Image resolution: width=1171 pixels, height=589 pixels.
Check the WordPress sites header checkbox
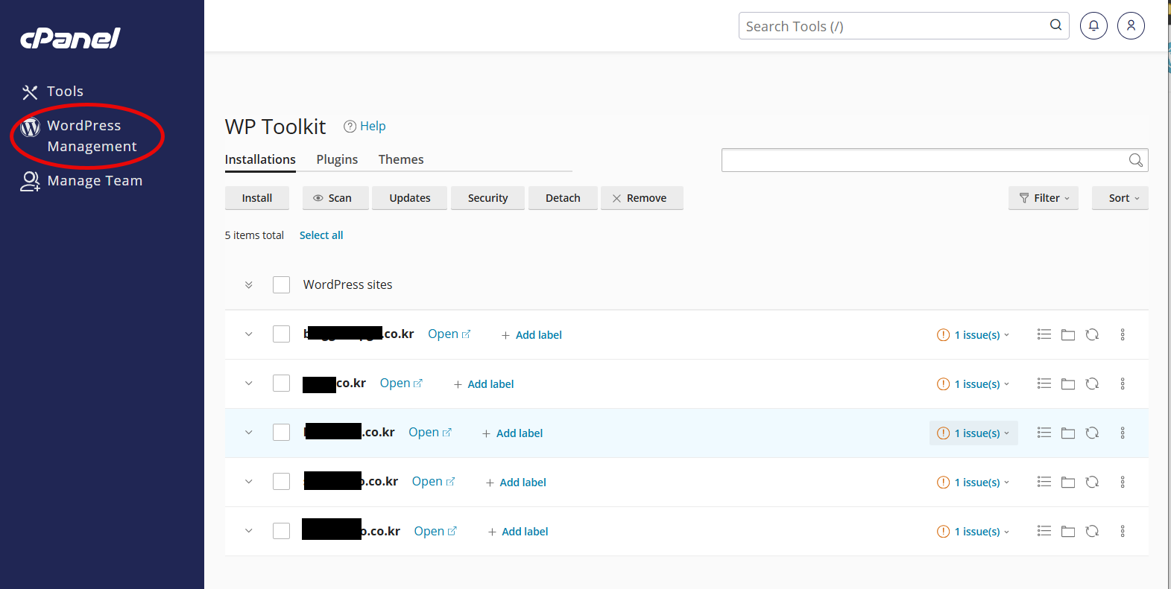tap(281, 284)
